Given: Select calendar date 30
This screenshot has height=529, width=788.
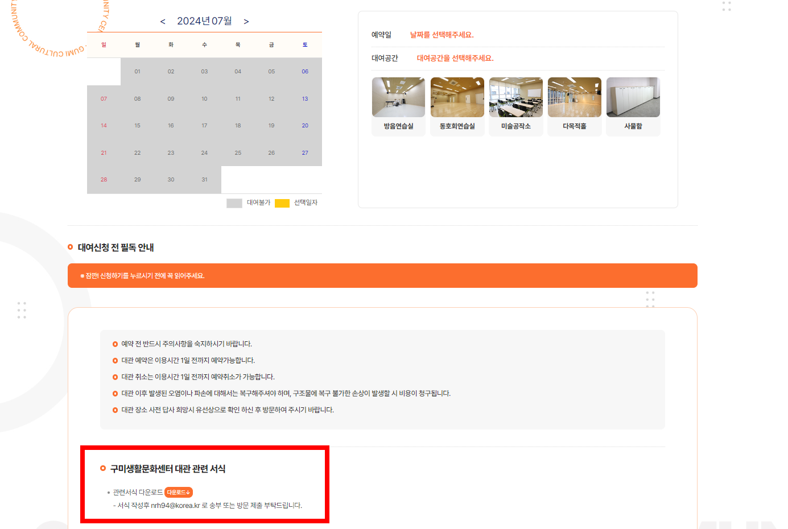Looking at the screenshot, I should 171,180.
